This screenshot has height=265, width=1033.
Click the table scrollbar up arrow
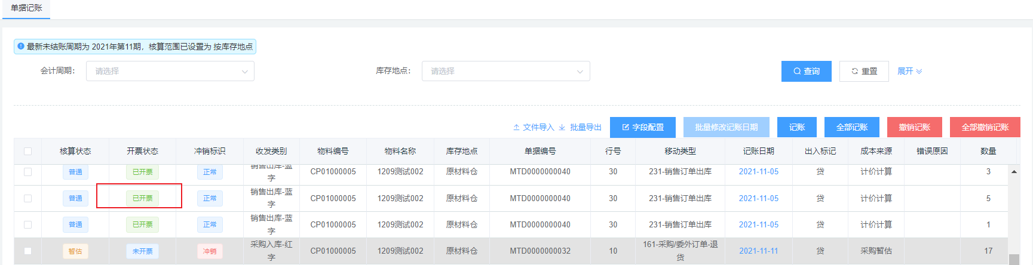pos(1014,172)
